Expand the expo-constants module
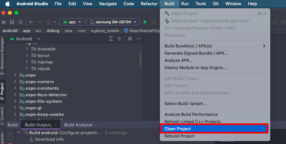This screenshot has width=286, height=144. (x=15, y=88)
